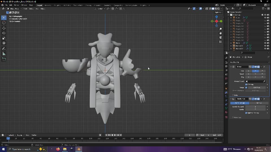Disable Plane.002 in renders
Image resolution: width=271 pixels, height=152 pixels.
point(268,49)
